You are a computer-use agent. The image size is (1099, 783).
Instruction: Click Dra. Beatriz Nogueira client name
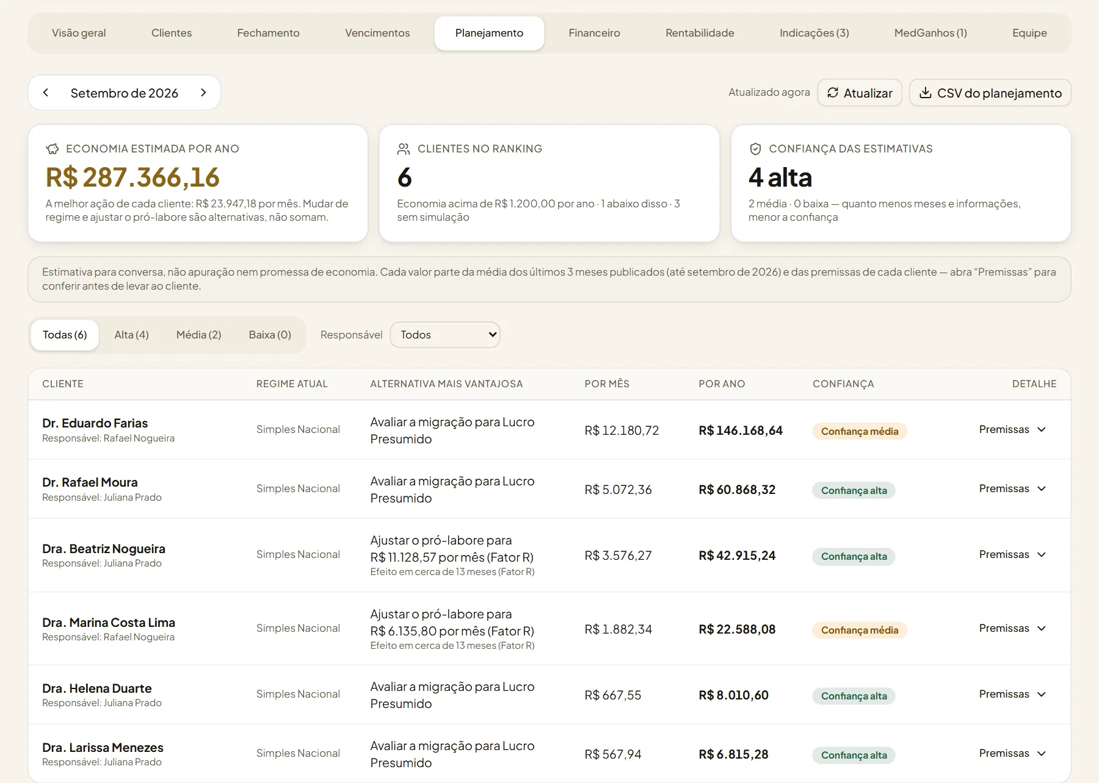coord(104,549)
